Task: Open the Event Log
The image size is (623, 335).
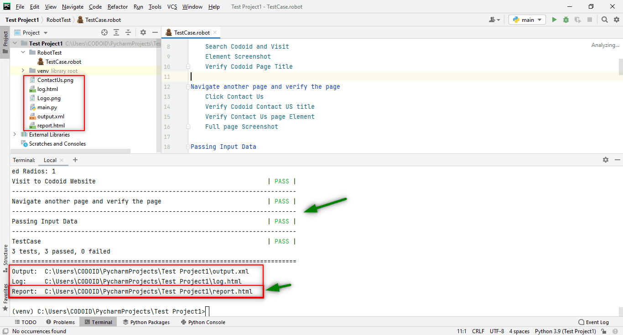Action: [x=593, y=322]
